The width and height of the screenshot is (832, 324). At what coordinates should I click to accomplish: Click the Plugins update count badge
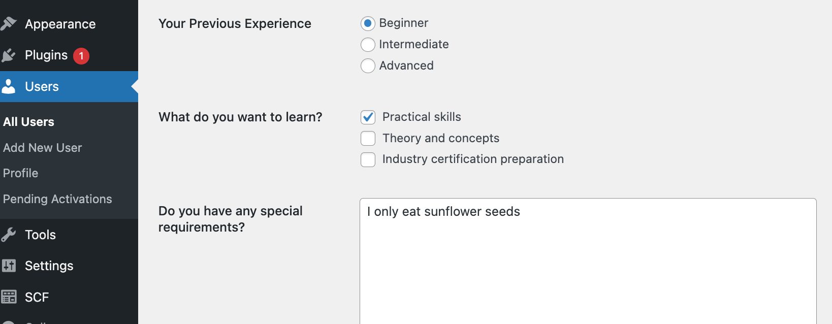pos(81,56)
